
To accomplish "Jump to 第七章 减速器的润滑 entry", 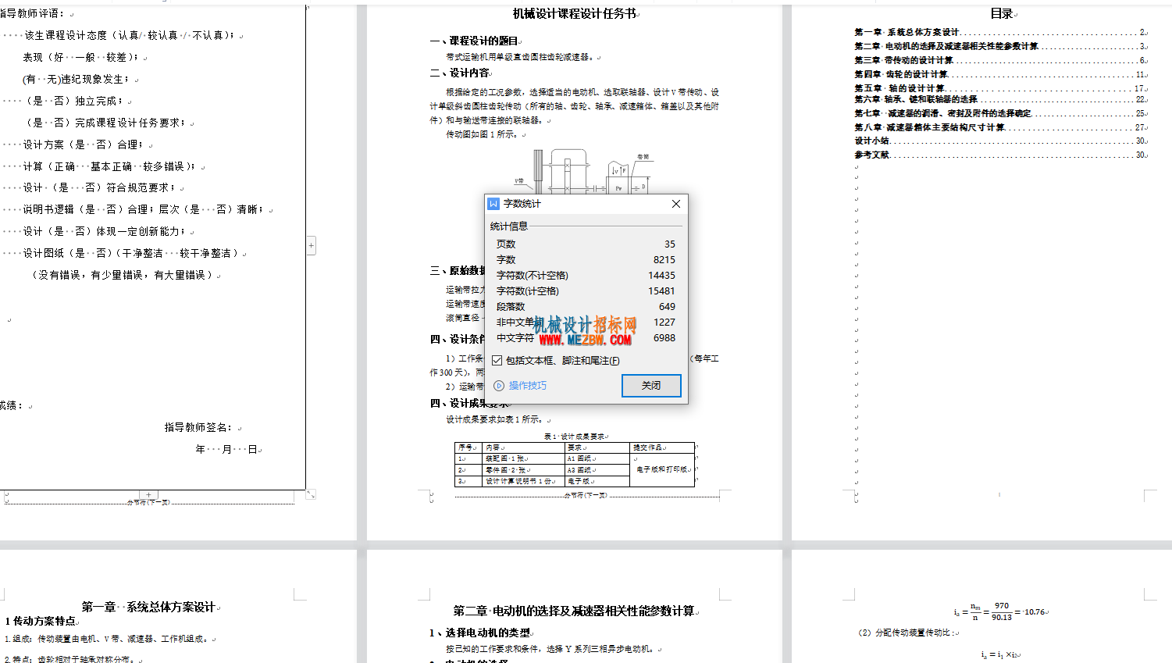I will 1000,113.
